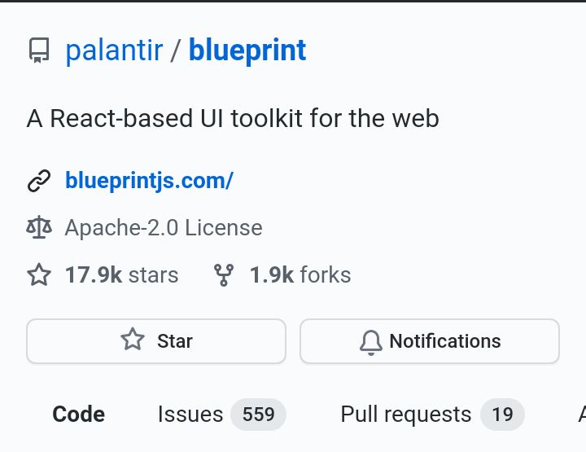Switch to the Issues tab

point(190,415)
